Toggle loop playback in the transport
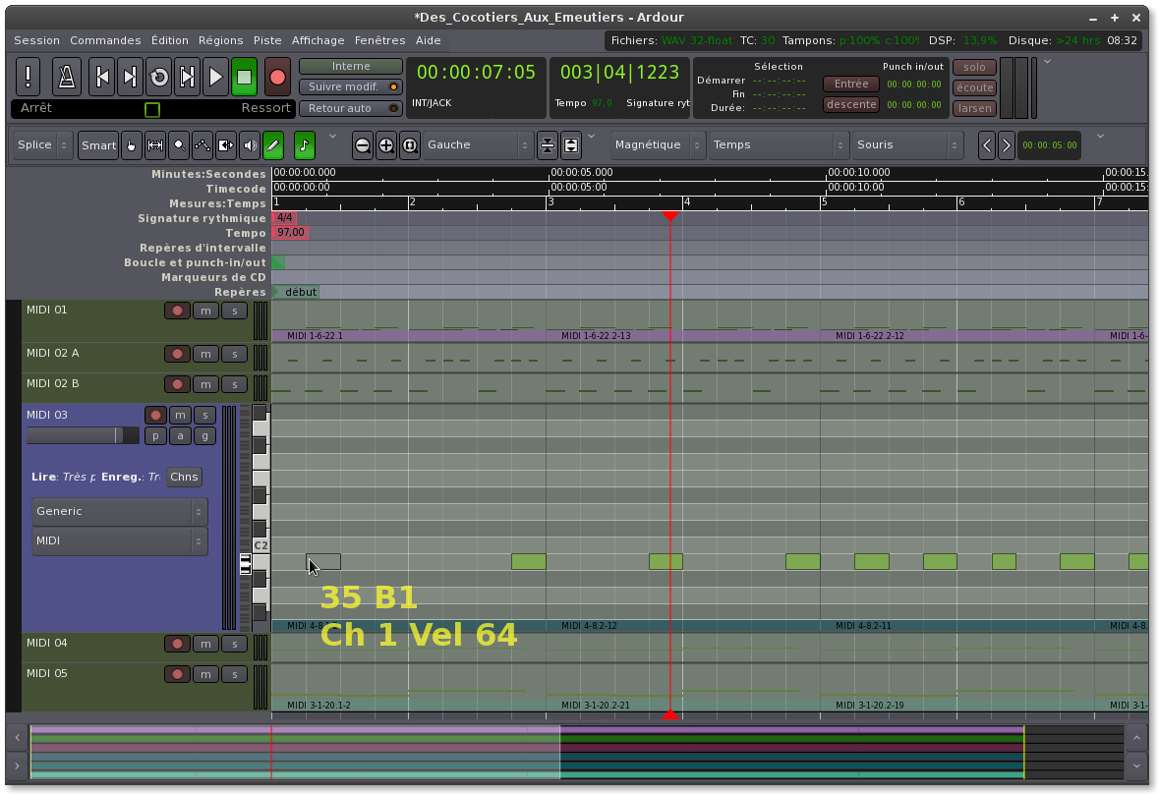This screenshot has height=794, width=1158. (x=159, y=77)
